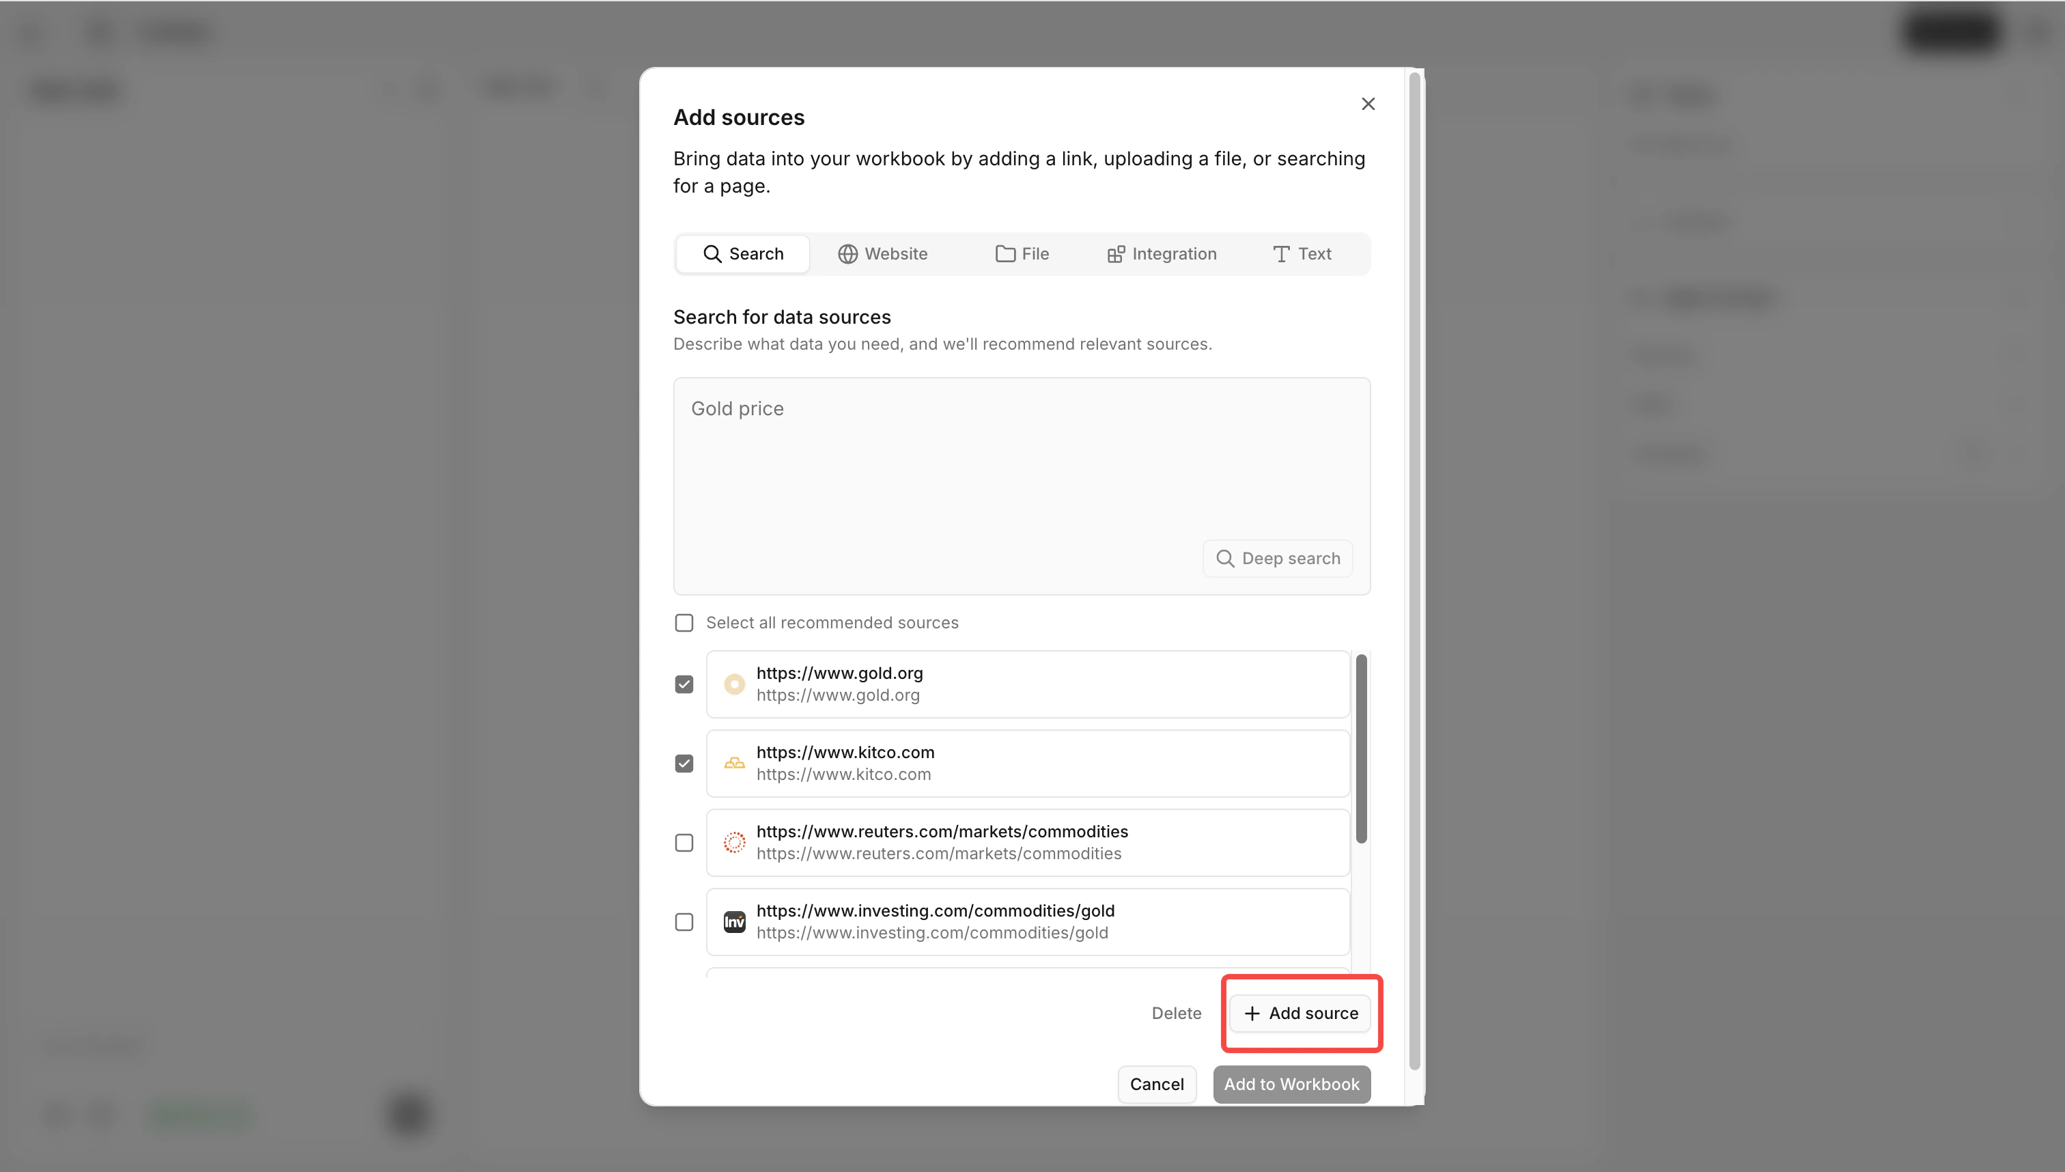Click the Deep search magnifier icon
The height and width of the screenshot is (1172, 2065).
coord(1225,558)
